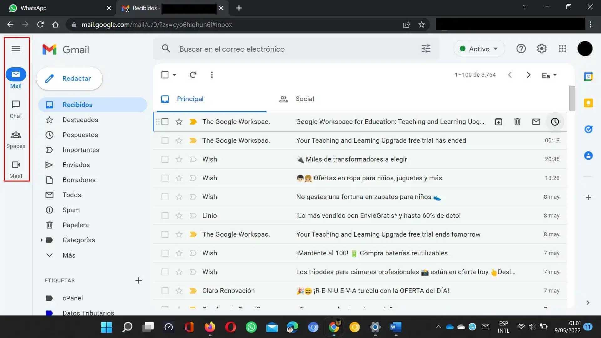Open the select dropdown arrow next to checkbox
The height and width of the screenshot is (338, 601).
pyautogui.click(x=174, y=75)
